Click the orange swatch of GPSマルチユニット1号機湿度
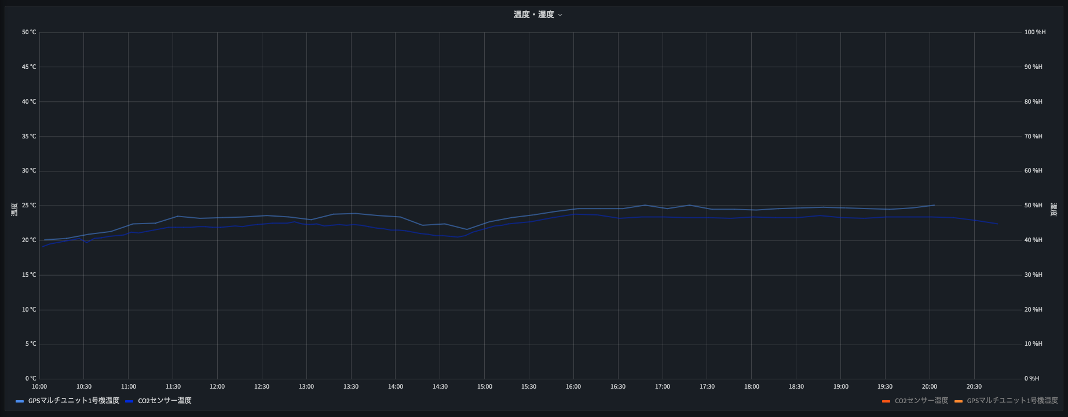Screen dimensions: 1068x417 click(958, 401)
